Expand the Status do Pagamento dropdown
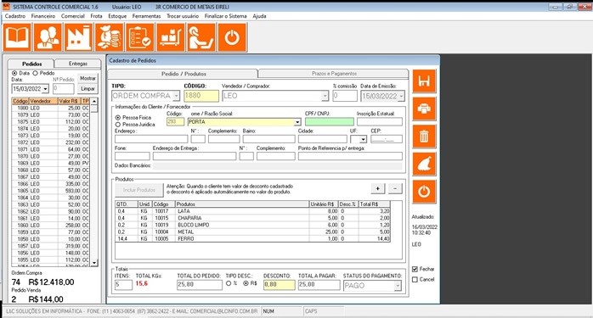The image size is (593, 318). (398, 286)
